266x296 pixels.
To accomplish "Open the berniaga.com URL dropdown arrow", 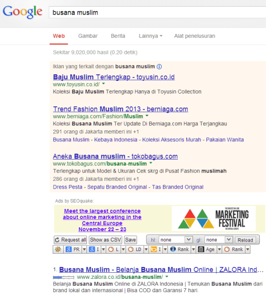I will click(x=147, y=115).
